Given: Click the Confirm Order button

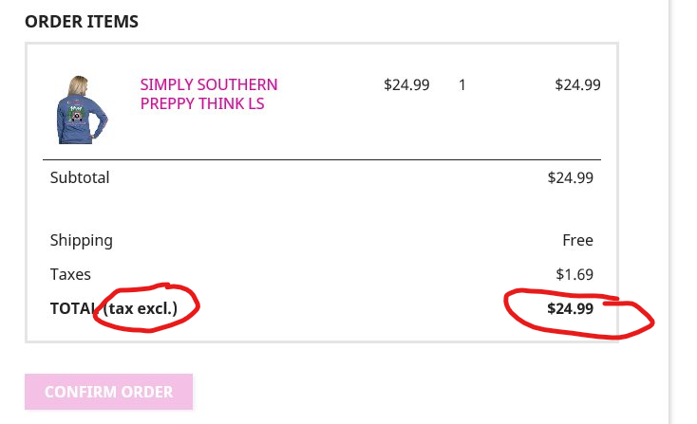Looking at the screenshot, I should point(108,392).
